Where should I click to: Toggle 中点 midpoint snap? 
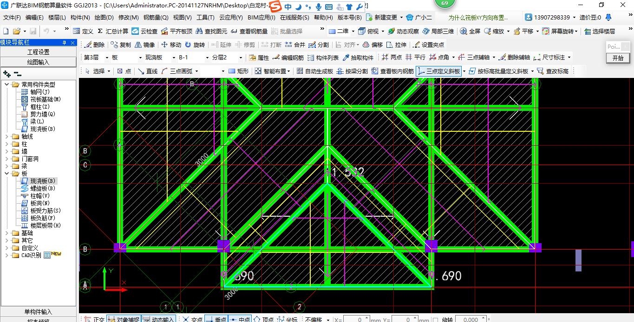tap(240, 319)
